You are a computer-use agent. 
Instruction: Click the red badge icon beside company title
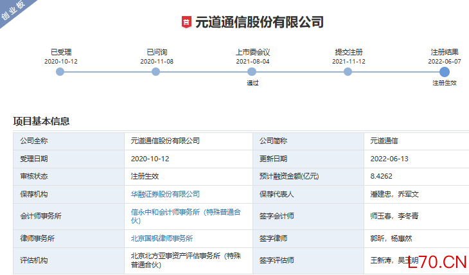[x=186, y=22]
